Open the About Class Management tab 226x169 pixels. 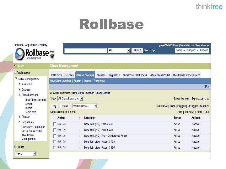tap(186, 75)
